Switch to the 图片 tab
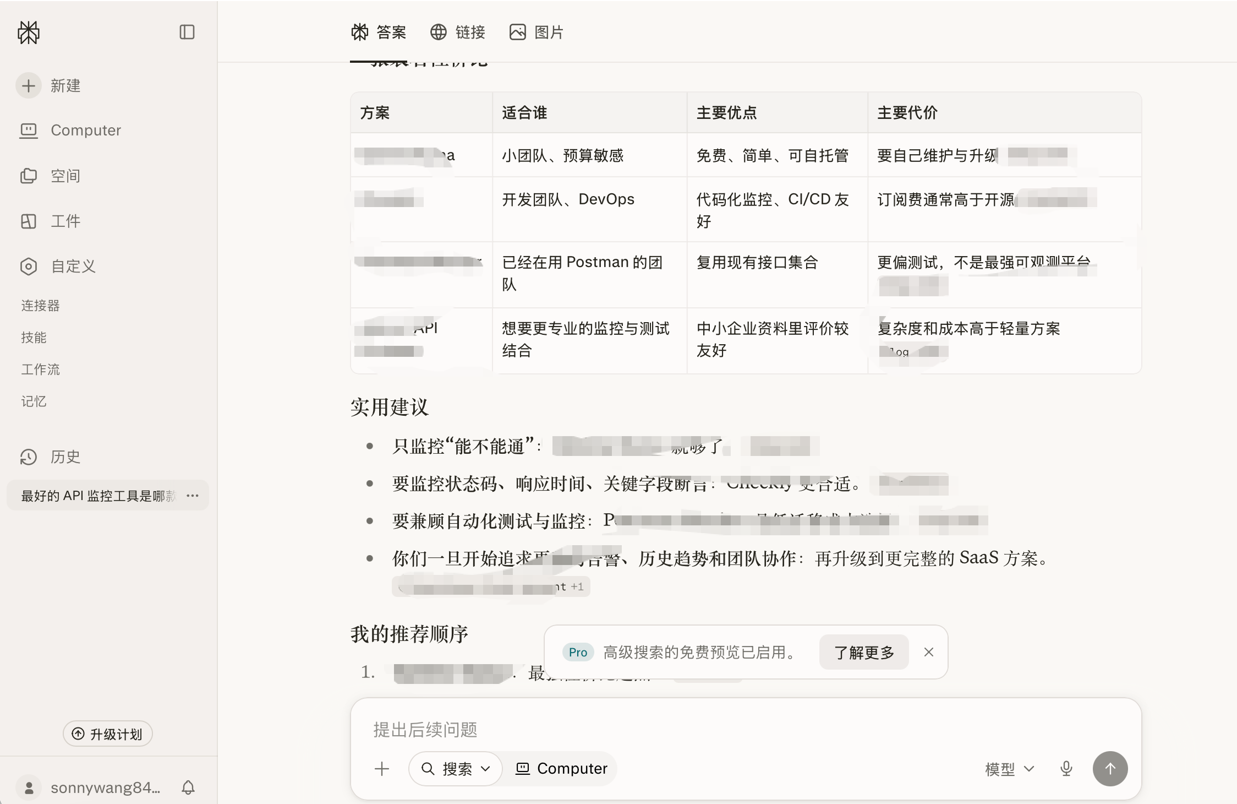Image resolution: width=1237 pixels, height=804 pixels. pos(537,32)
